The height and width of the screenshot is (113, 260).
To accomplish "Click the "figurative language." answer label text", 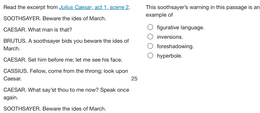I will coord(180,28).
